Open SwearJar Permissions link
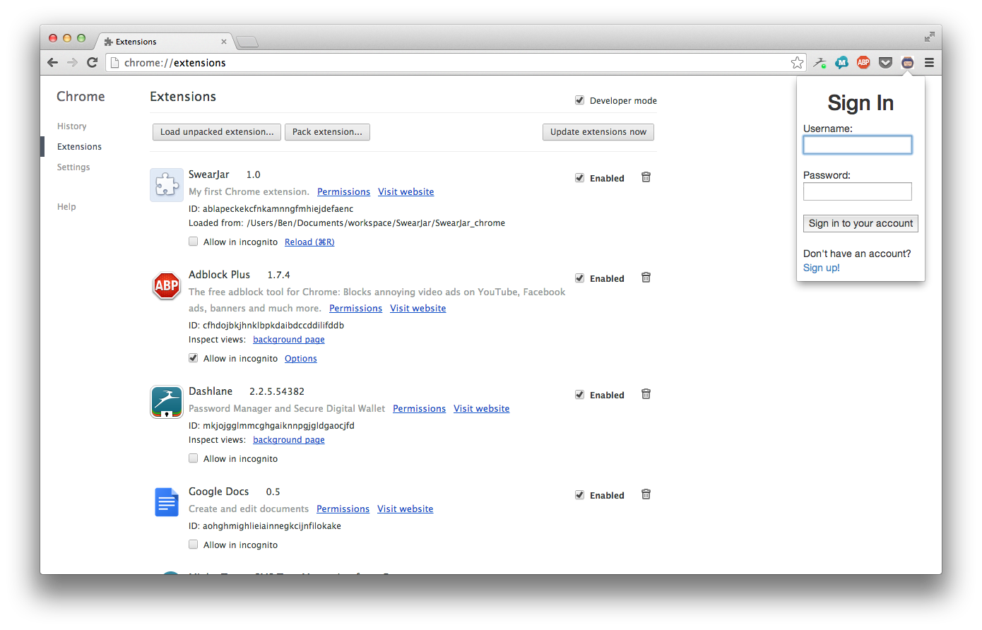This screenshot has width=982, height=630. tap(343, 192)
